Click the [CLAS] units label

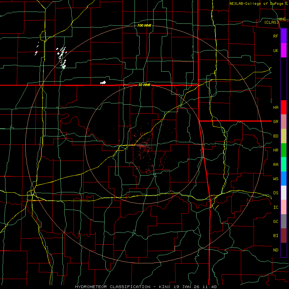pos(271,22)
